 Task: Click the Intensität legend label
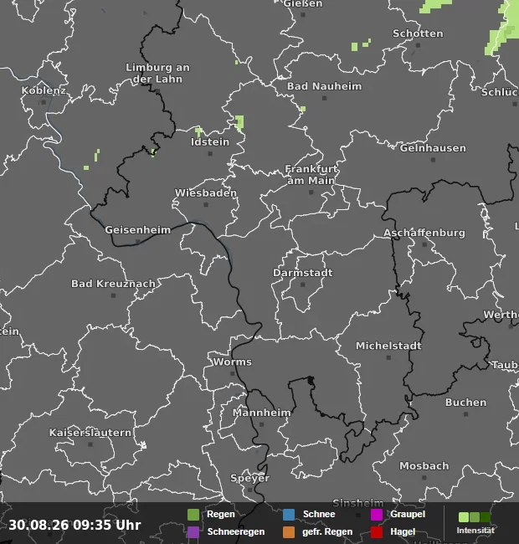pyautogui.click(x=475, y=531)
